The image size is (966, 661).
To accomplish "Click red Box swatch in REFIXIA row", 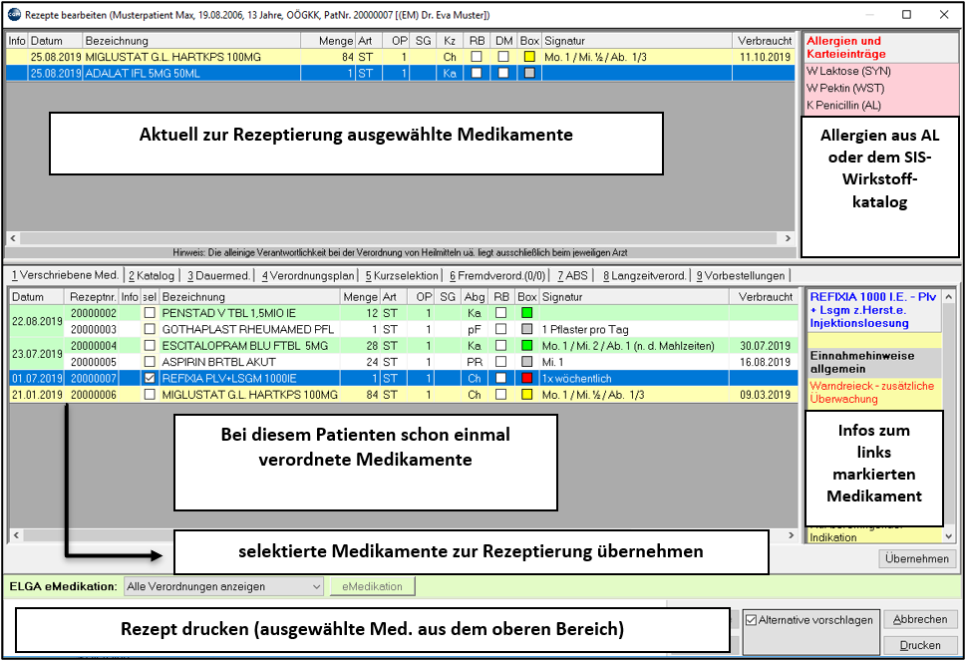I will (x=526, y=378).
